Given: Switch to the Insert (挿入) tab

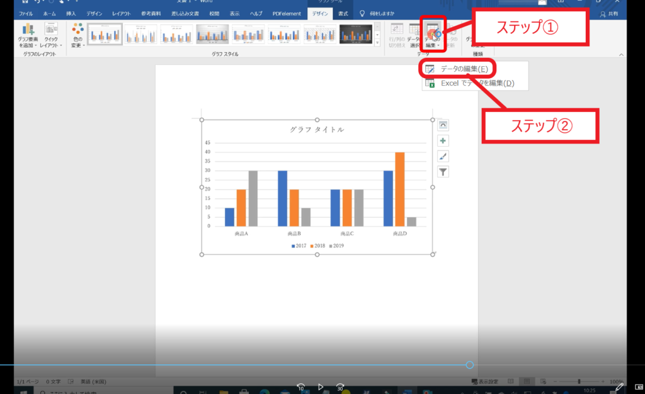Looking at the screenshot, I should [71, 13].
